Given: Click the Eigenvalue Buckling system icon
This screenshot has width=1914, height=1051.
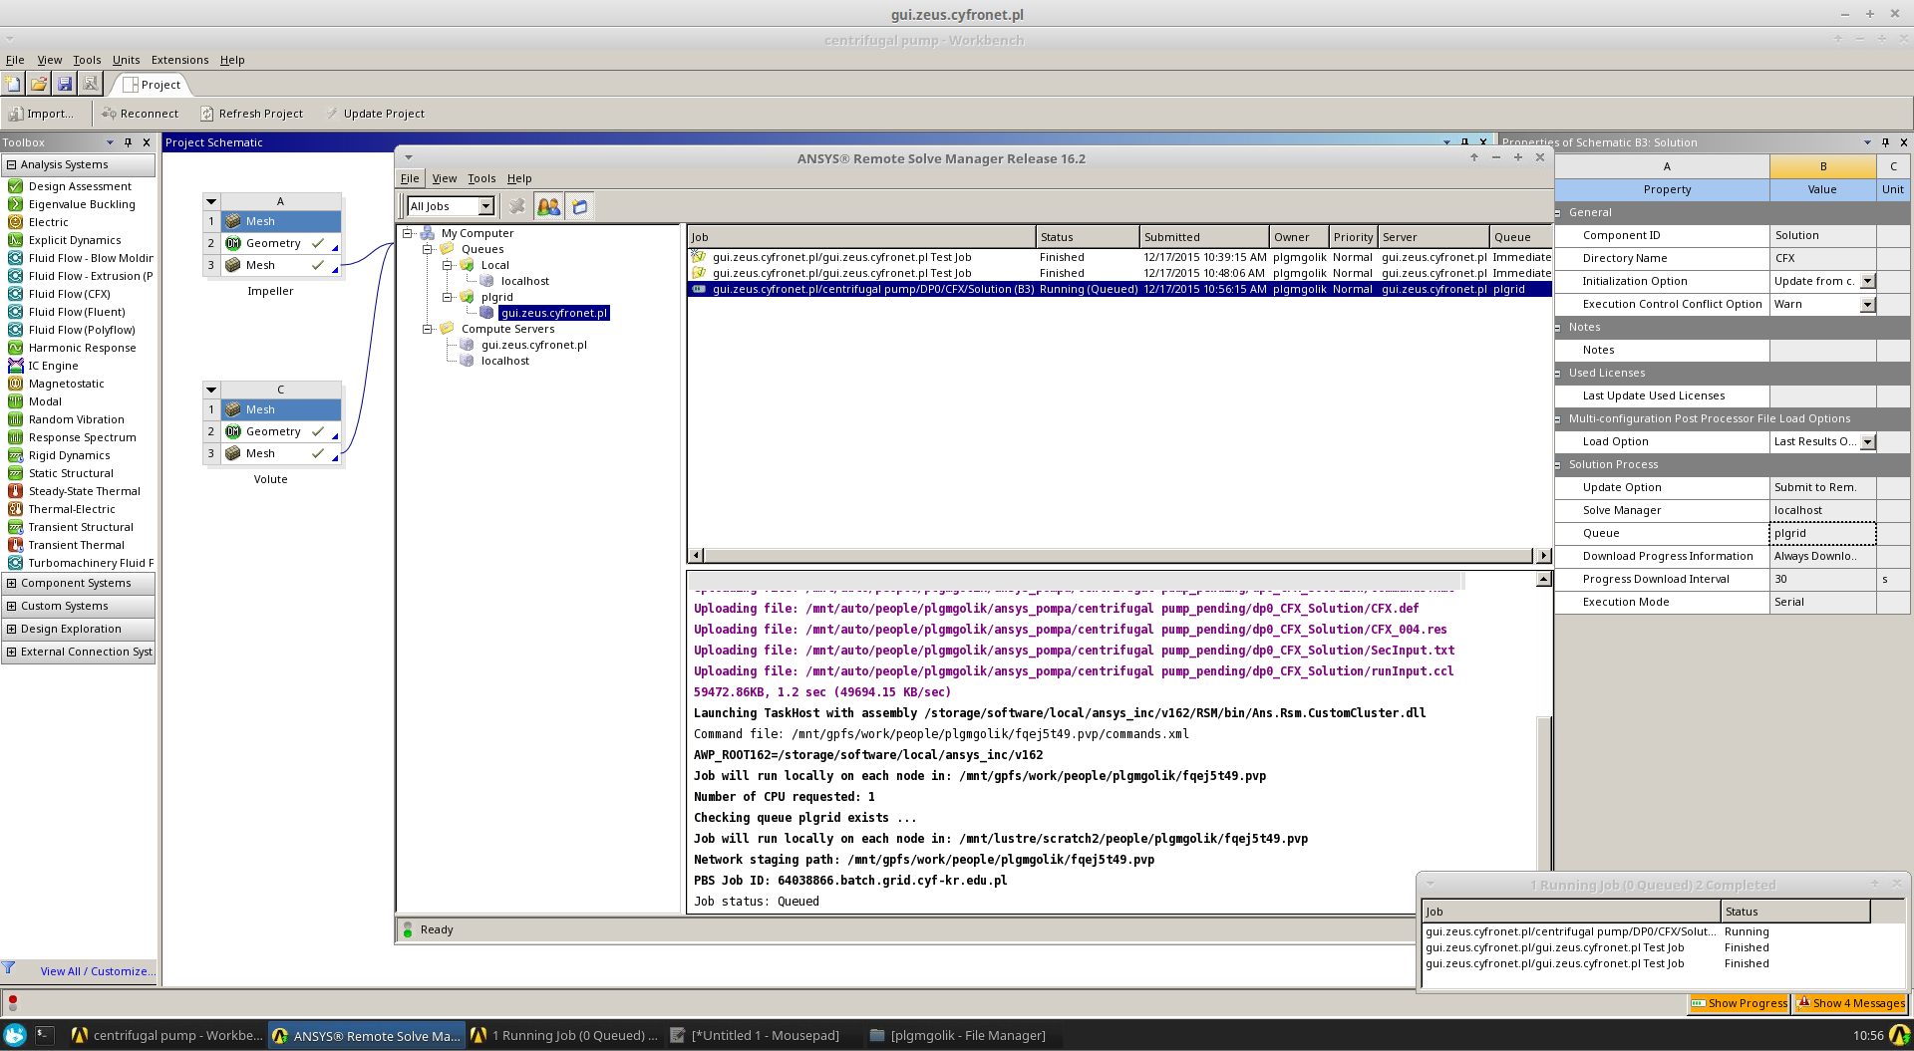Looking at the screenshot, I should [16, 204].
